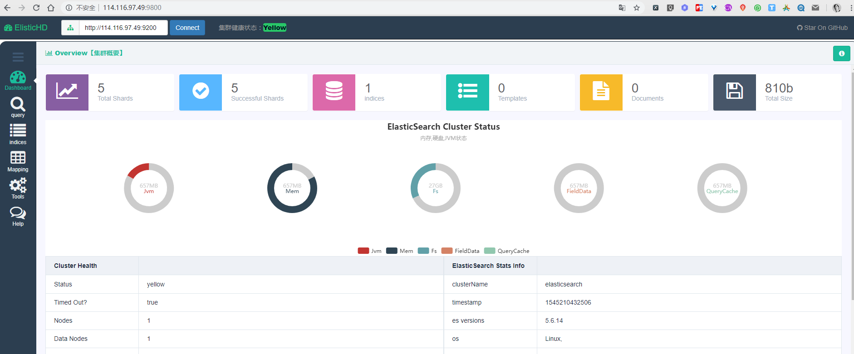Toggle Jvm series in chart legend
Viewport: 854px width, 354px height.
pyautogui.click(x=369, y=251)
